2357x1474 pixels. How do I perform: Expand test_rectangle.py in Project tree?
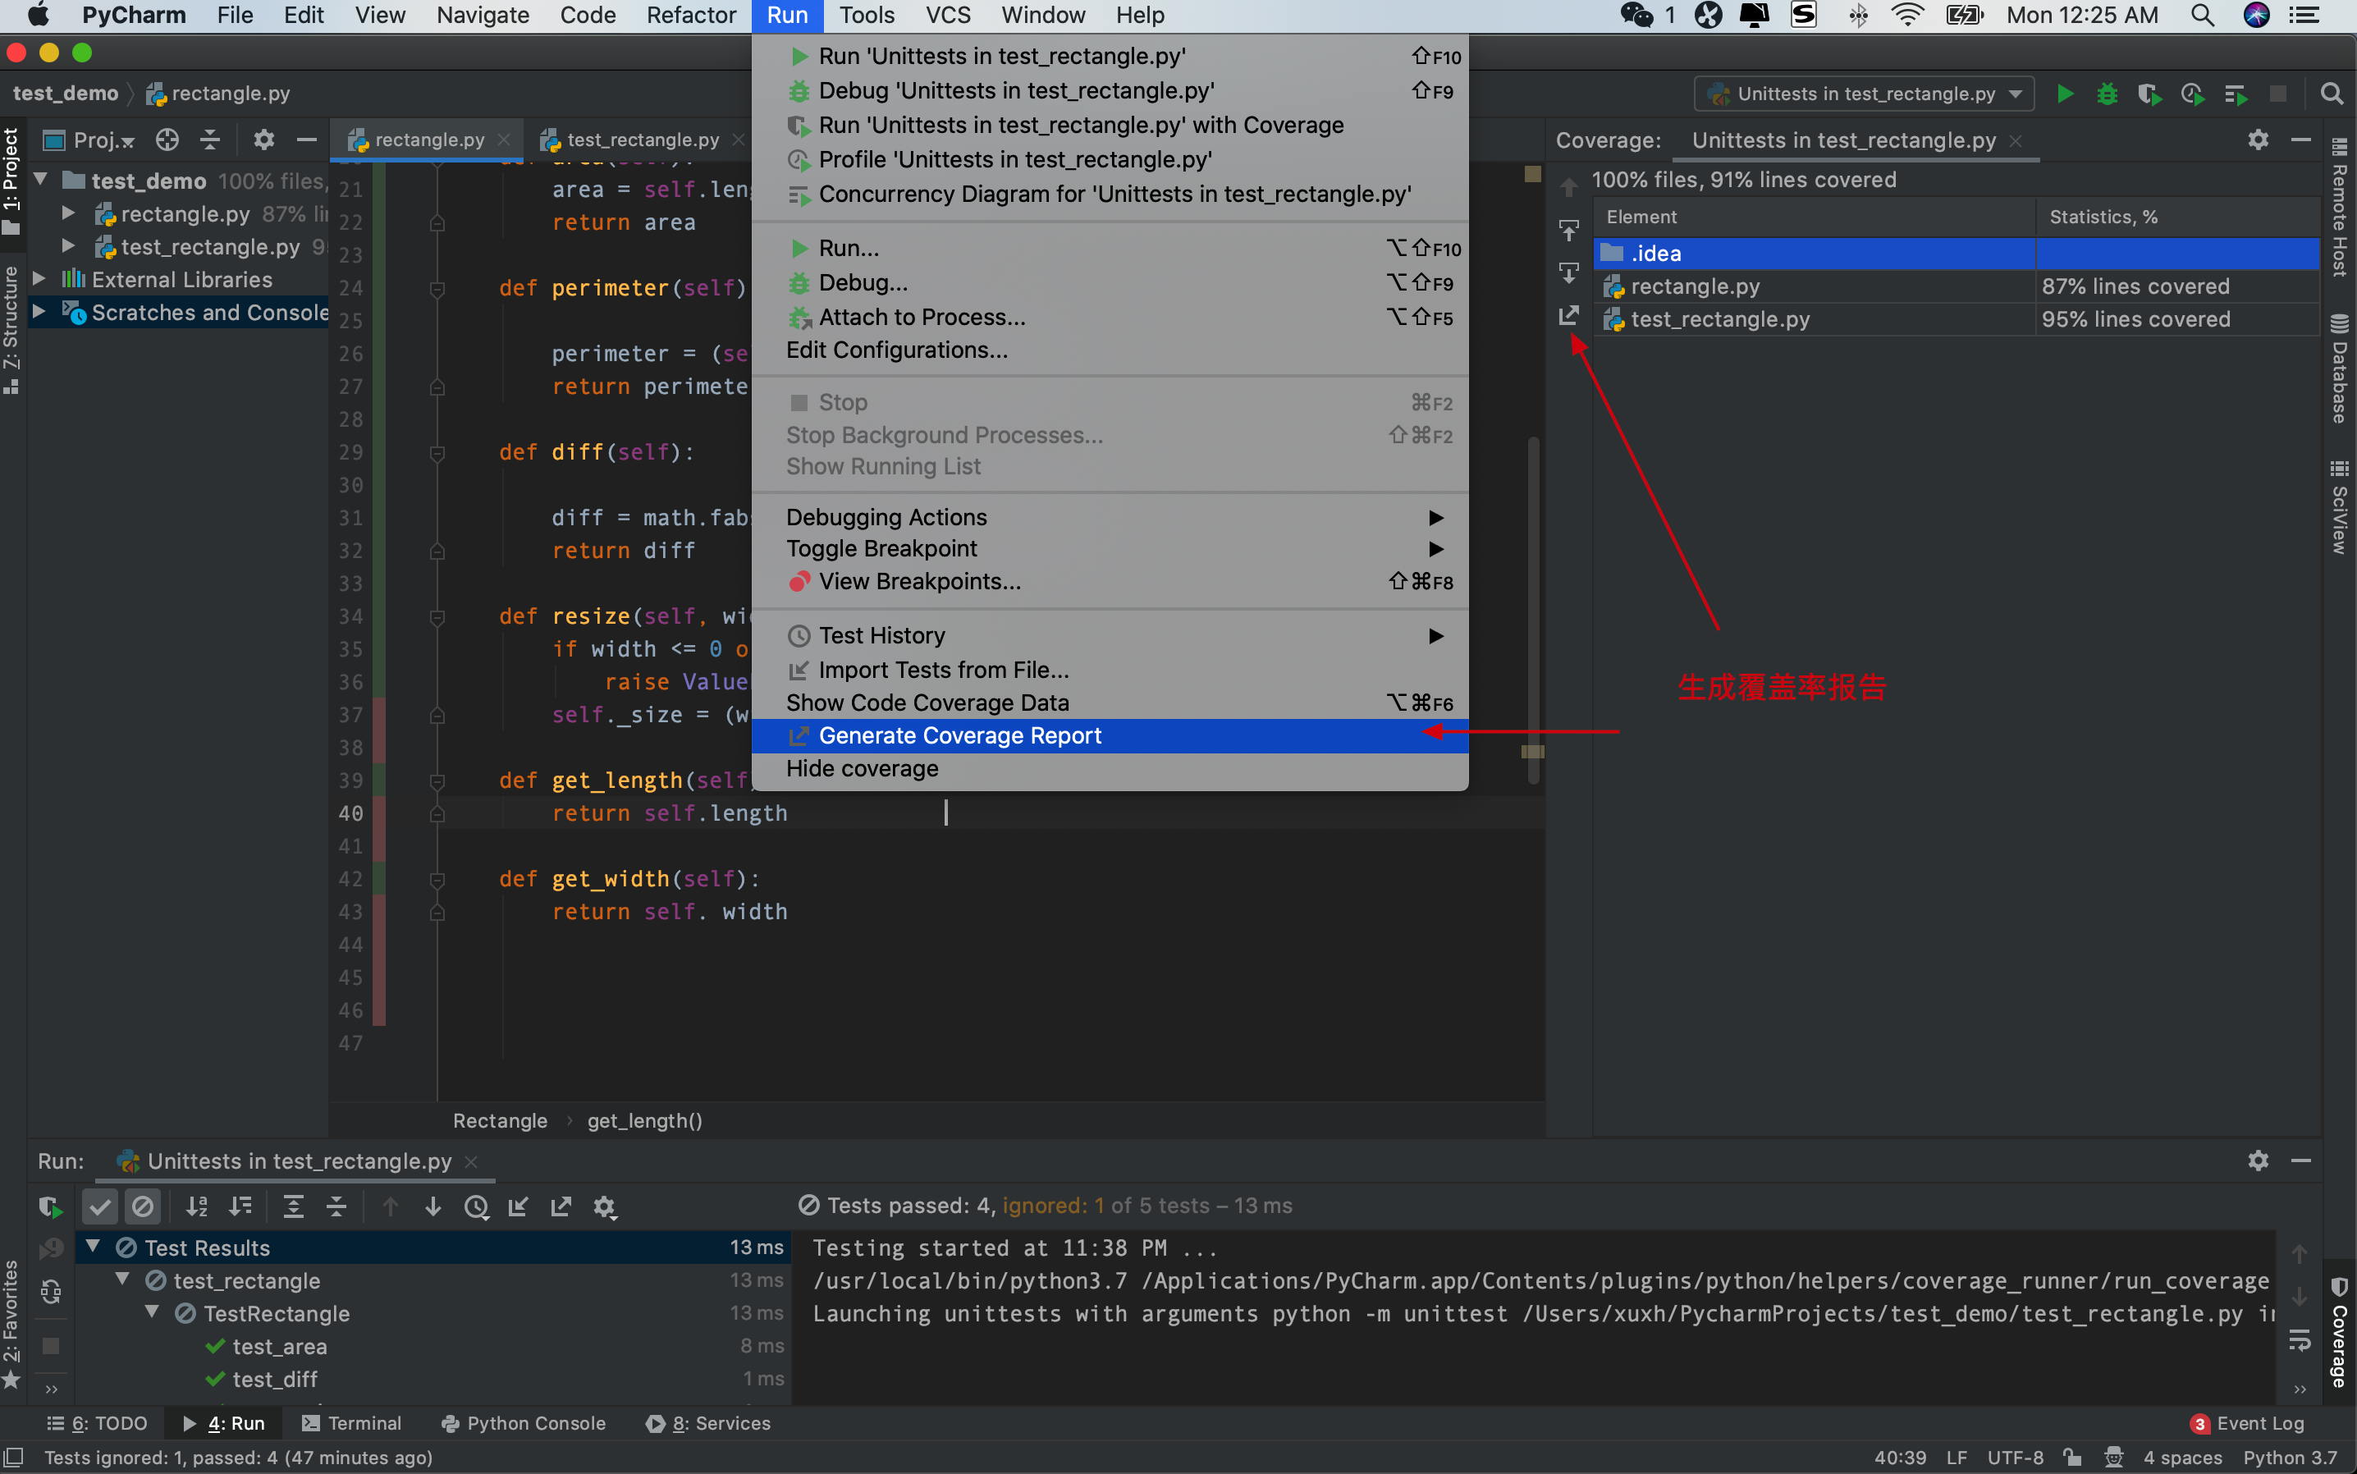point(68,247)
